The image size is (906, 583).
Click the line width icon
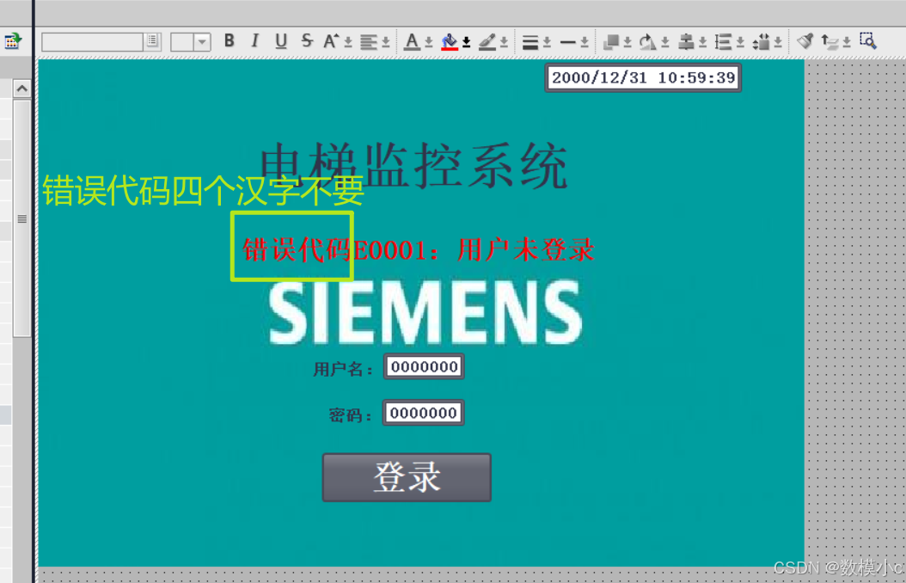coord(530,42)
